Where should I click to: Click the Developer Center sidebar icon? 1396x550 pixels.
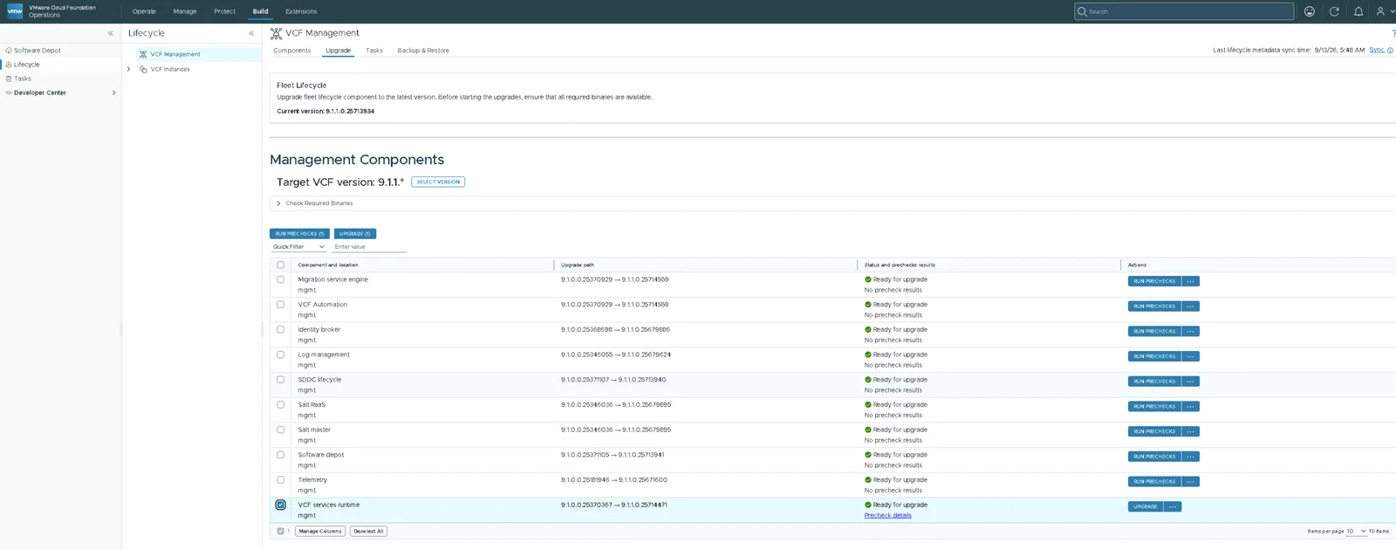(9, 93)
